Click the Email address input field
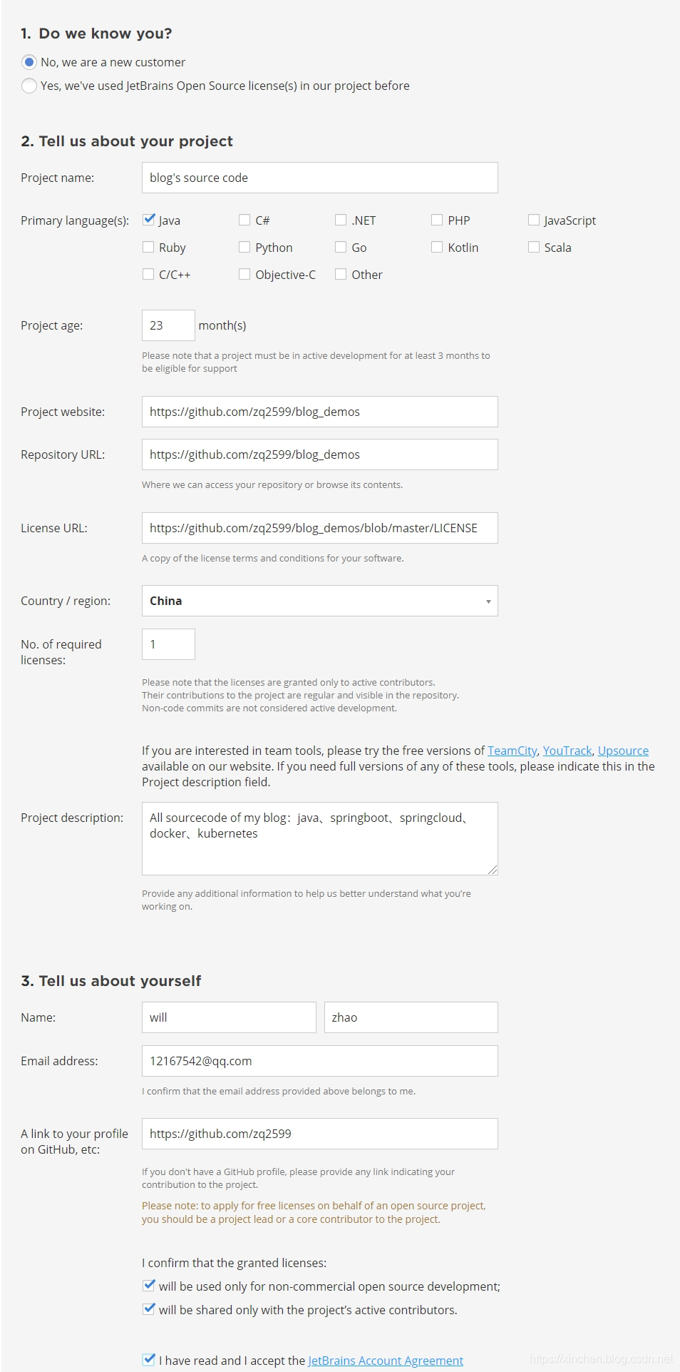This screenshot has height=1372, width=680. coord(319,1061)
